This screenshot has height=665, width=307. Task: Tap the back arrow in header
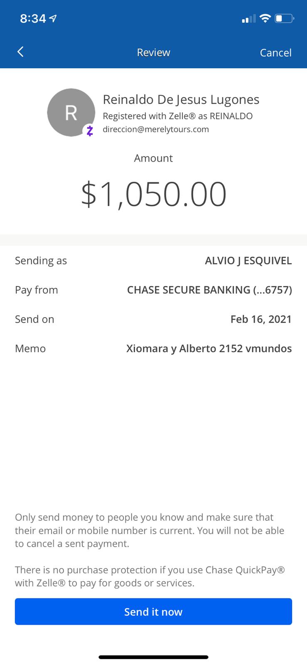(20, 52)
